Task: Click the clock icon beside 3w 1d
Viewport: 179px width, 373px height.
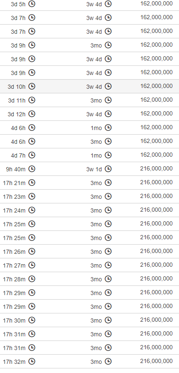Action: (108, 169)
